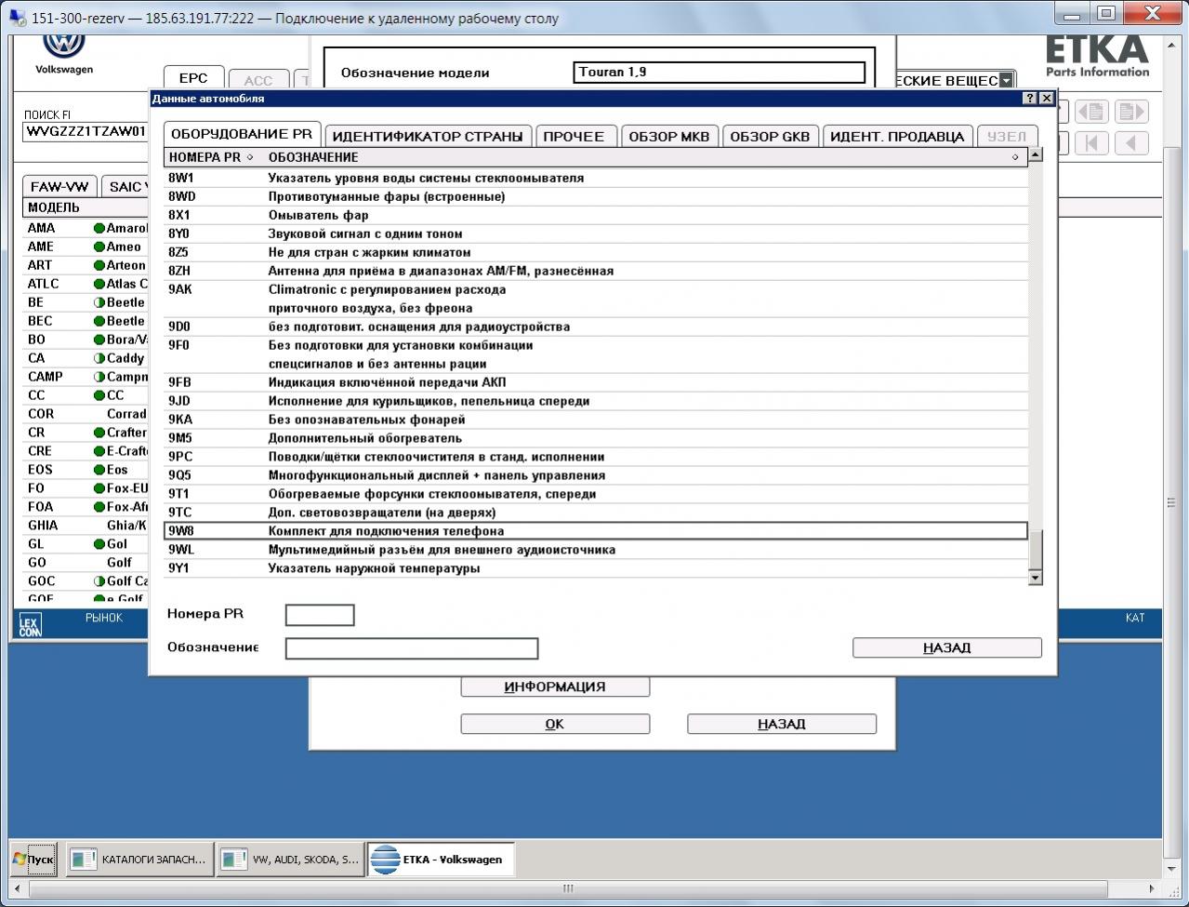The image size is (1189, 907).
Task: Click the next page icon in ETKA toolbar
Action: click(1131, 113)
